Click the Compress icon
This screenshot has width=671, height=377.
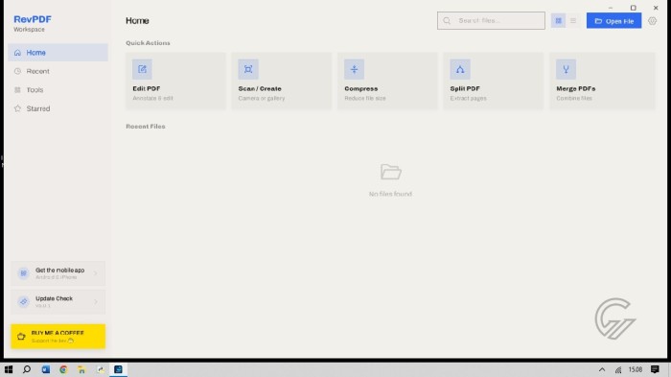[x=354, y=69]
